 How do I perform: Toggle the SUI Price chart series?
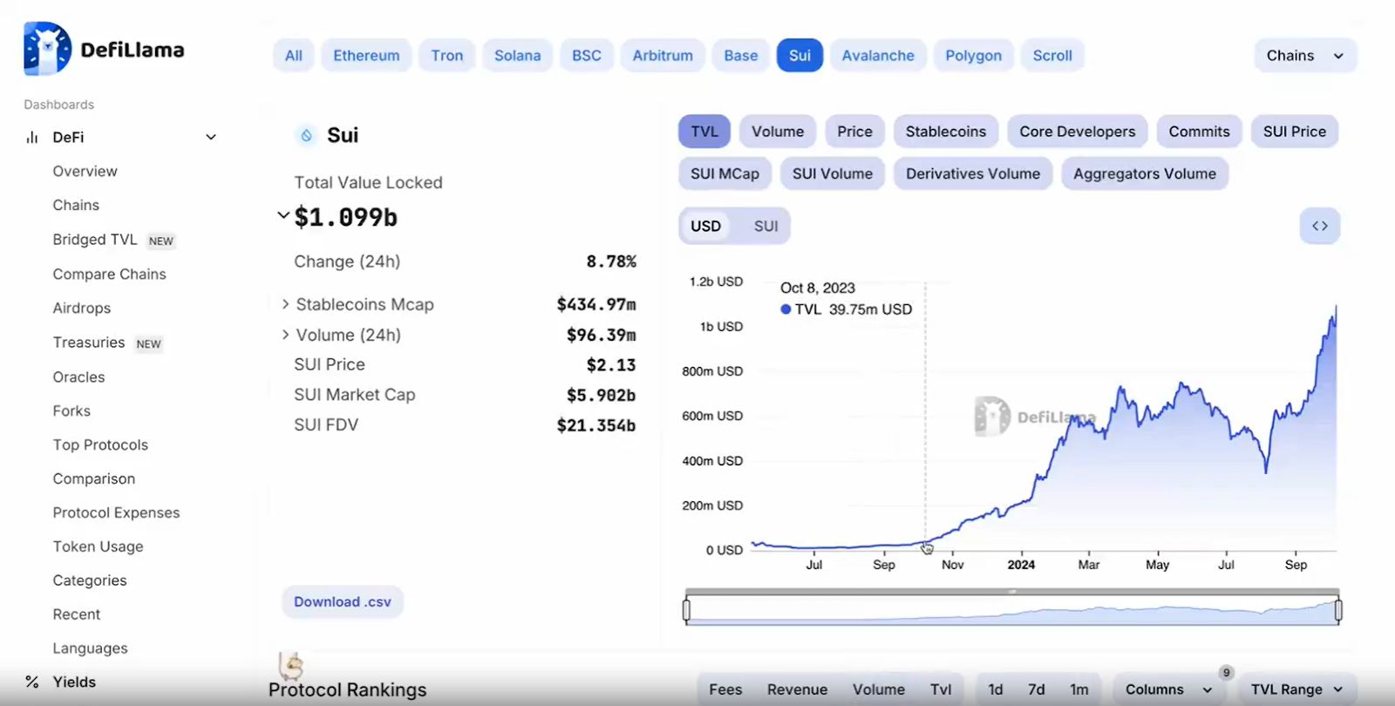click(1295, 132)
